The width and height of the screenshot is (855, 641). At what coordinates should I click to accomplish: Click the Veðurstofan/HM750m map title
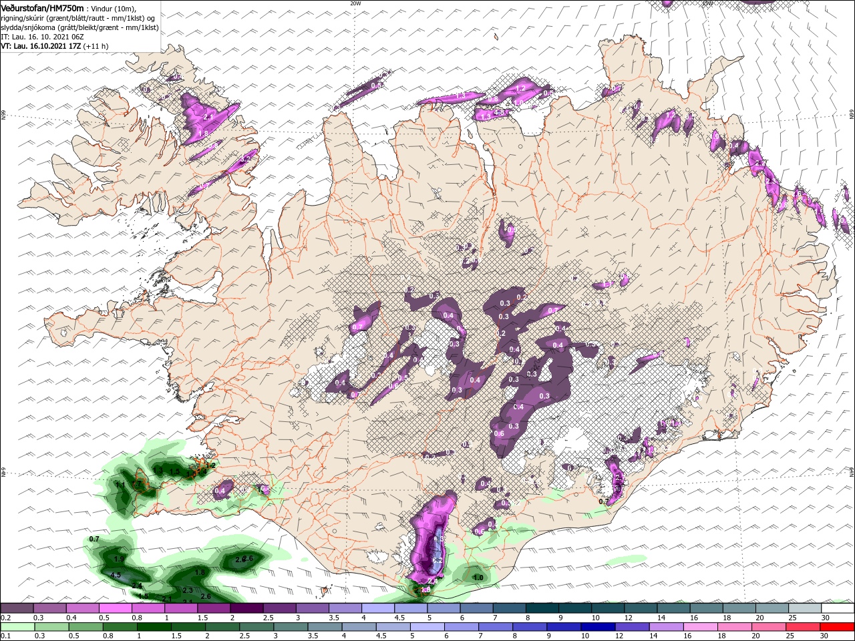point(43,7)
